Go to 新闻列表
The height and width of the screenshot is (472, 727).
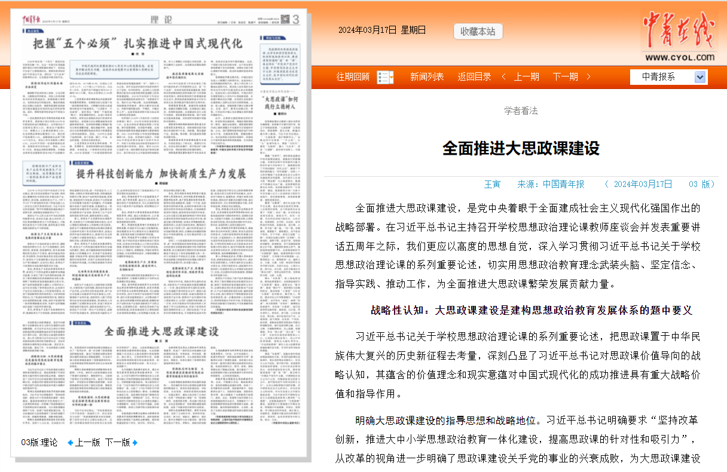427,76
